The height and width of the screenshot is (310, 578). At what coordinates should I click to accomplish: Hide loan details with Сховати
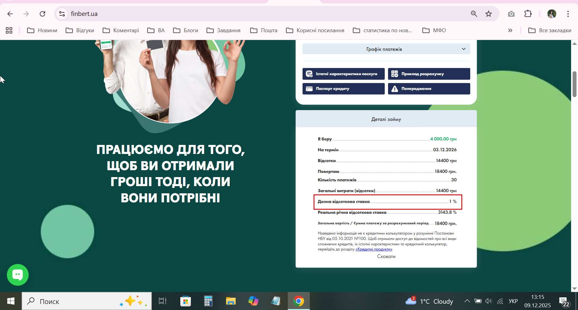(x=386, y=256)
